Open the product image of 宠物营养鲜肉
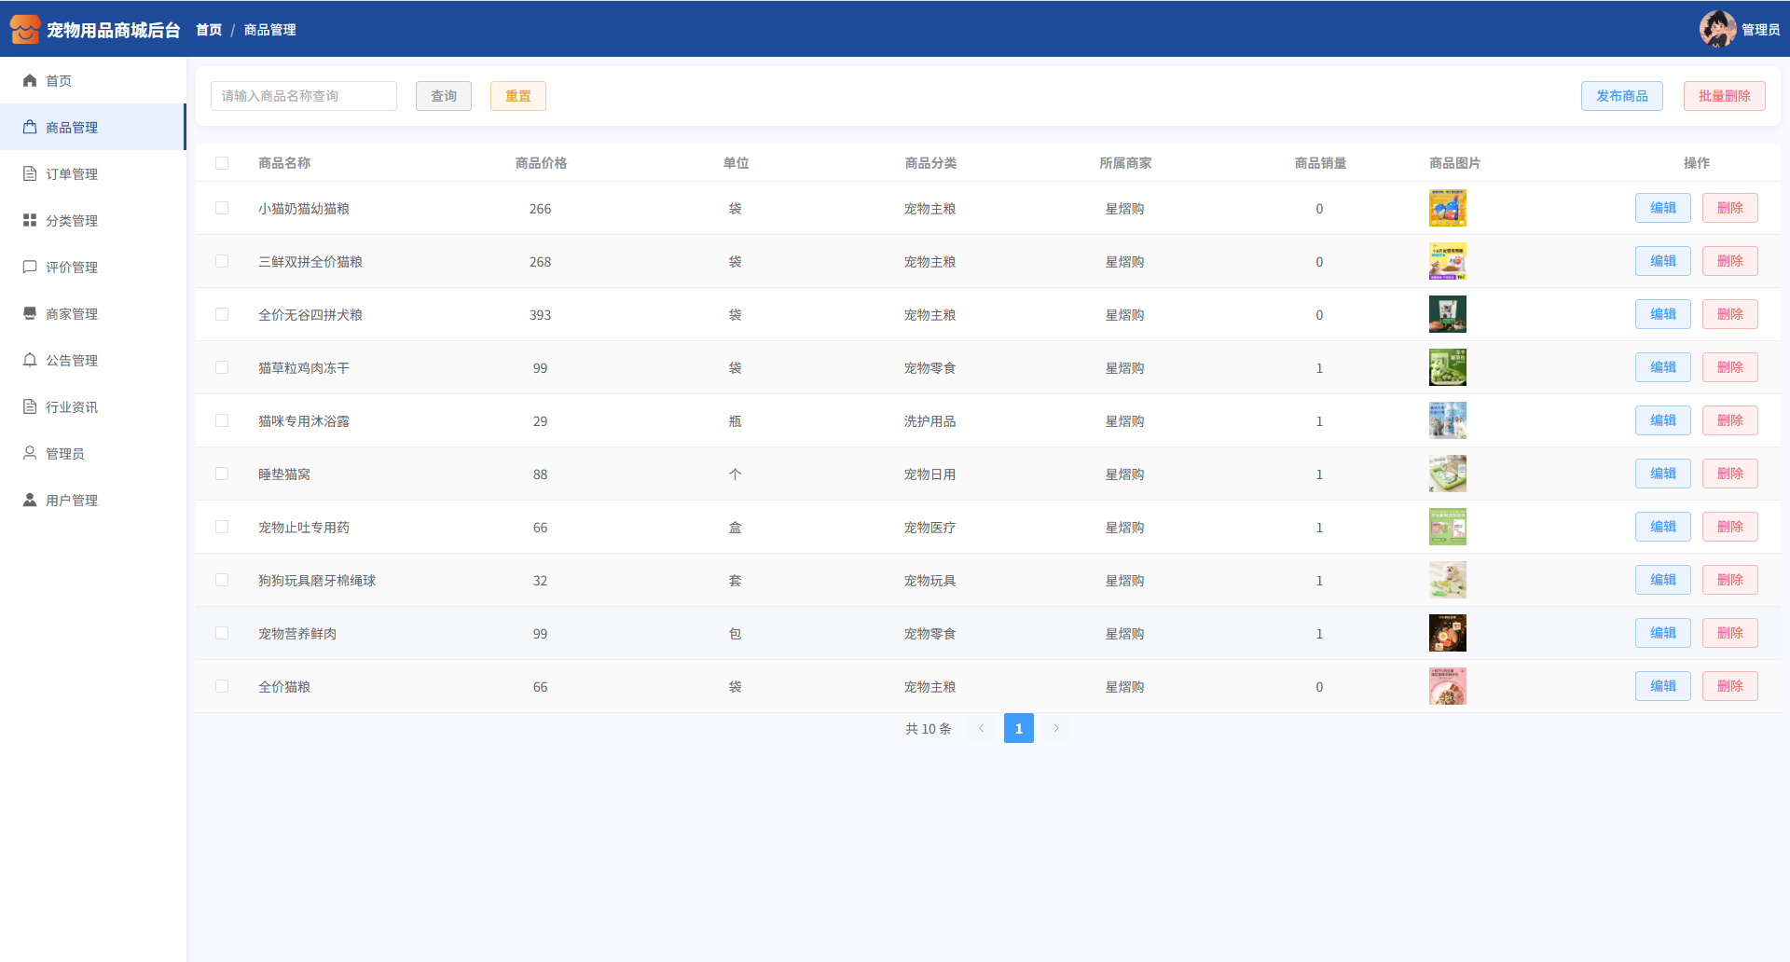This screenshot has width=1790, height=962. 1447,634
